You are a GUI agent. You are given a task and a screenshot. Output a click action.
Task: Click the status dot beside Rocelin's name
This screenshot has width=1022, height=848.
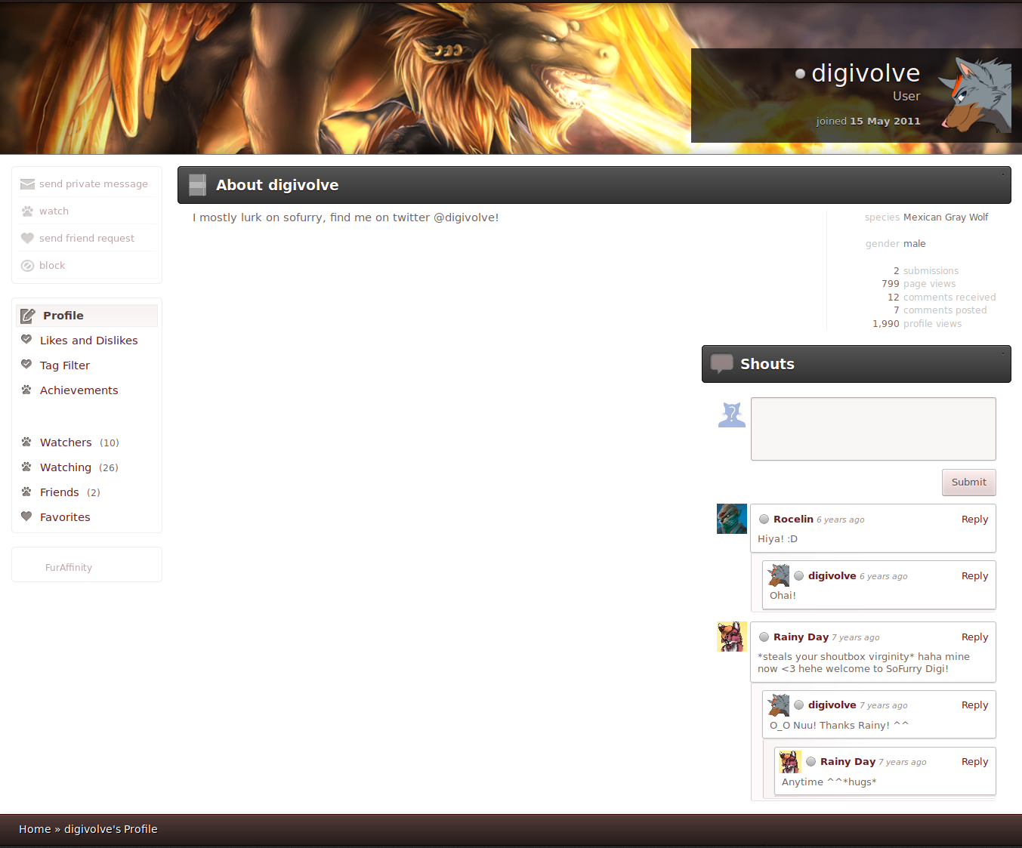tap(764, 520)
